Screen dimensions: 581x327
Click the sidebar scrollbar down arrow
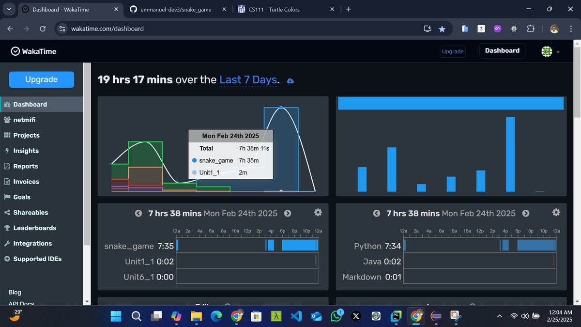point(86,301)
